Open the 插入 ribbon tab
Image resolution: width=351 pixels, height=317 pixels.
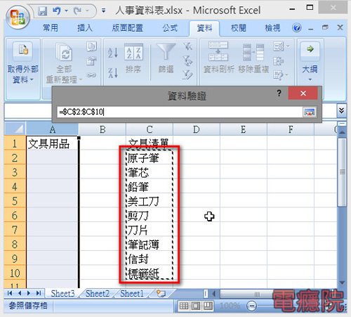point(85,28)
